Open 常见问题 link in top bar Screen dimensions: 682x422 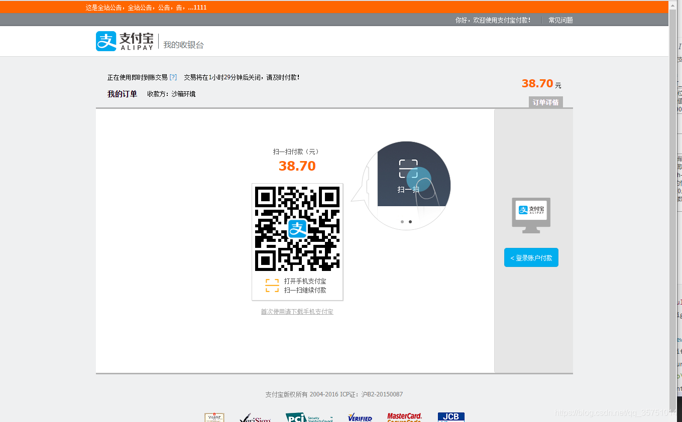click(560, 20)
